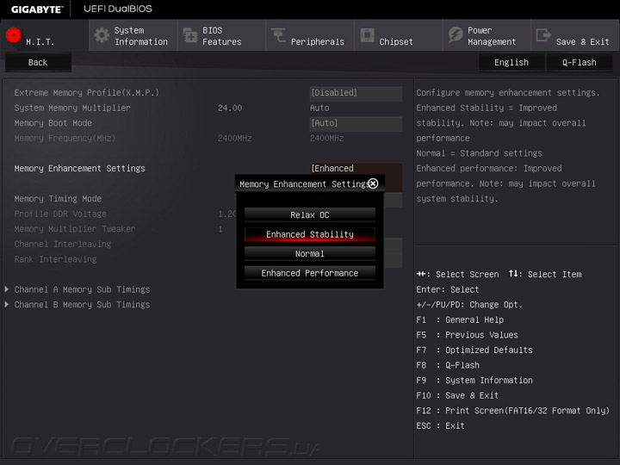Click Memory Multiplier Tweaker label
Viewport: 620px width, 465px height.
pos(75,229)
